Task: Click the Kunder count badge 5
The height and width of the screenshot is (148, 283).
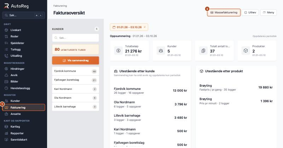Action: 97,29
